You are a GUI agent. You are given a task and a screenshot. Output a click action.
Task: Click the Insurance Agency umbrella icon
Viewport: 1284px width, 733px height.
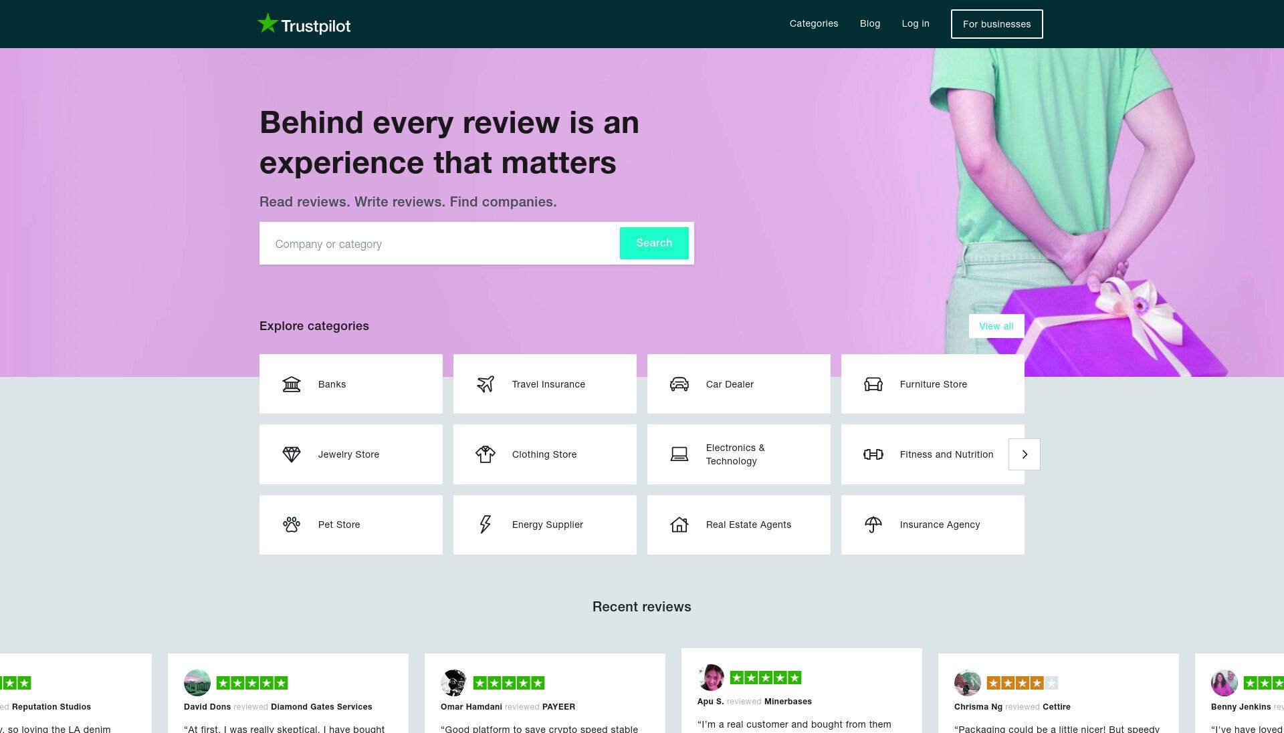pyautogui.click(x=873, y=525)
